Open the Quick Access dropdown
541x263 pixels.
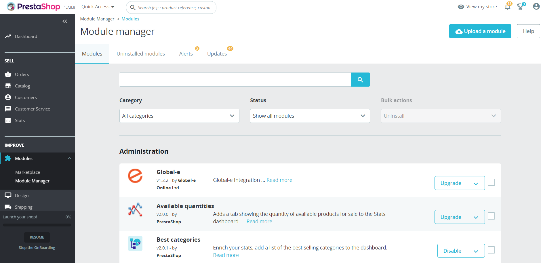tap(98, 7)
